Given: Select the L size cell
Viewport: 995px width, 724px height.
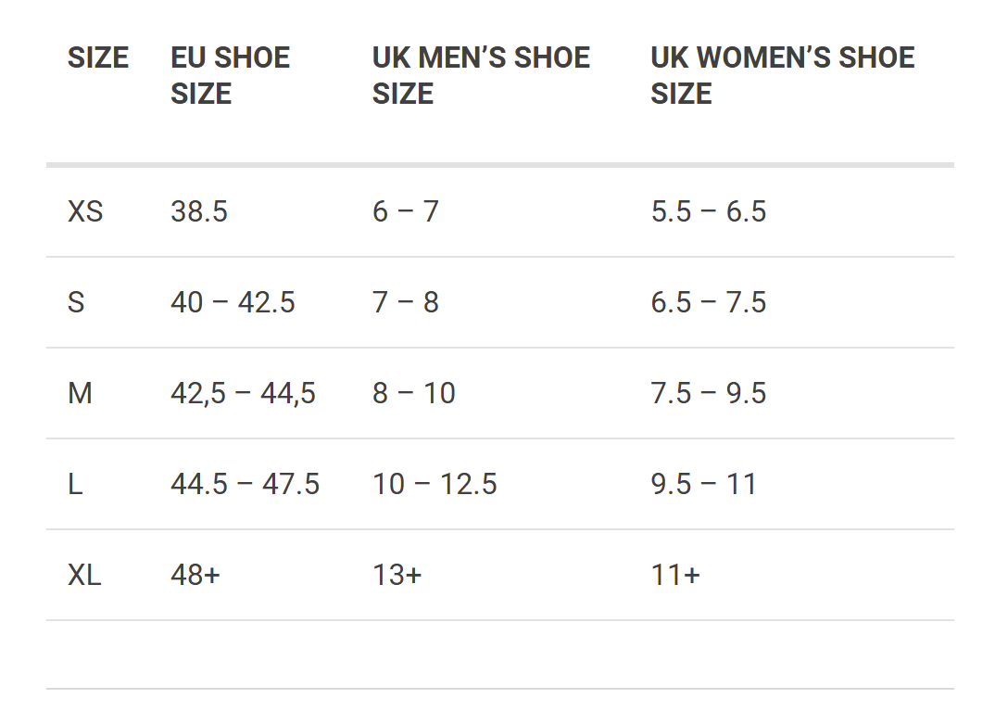Looking at the screenshot, I should point(75,485).
